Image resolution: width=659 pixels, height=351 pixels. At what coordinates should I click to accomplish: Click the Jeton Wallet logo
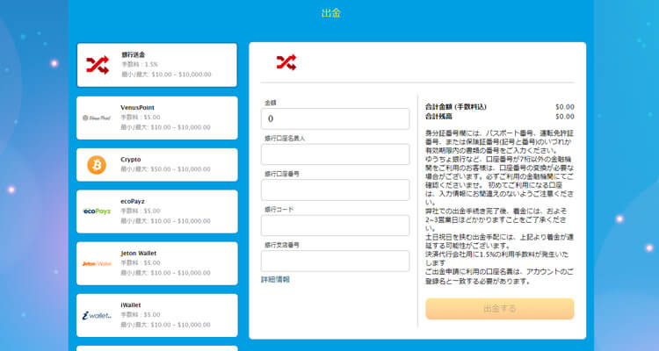coord(97,263)
